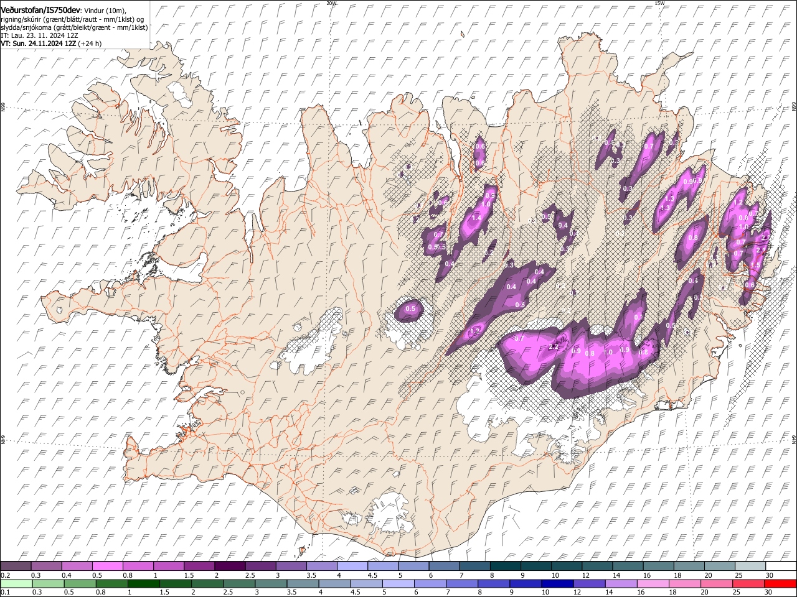Click the 2.2 precipitation value on the map
Image resolution: width=797 pixels, height=597 pixels.
coord(554,346)
